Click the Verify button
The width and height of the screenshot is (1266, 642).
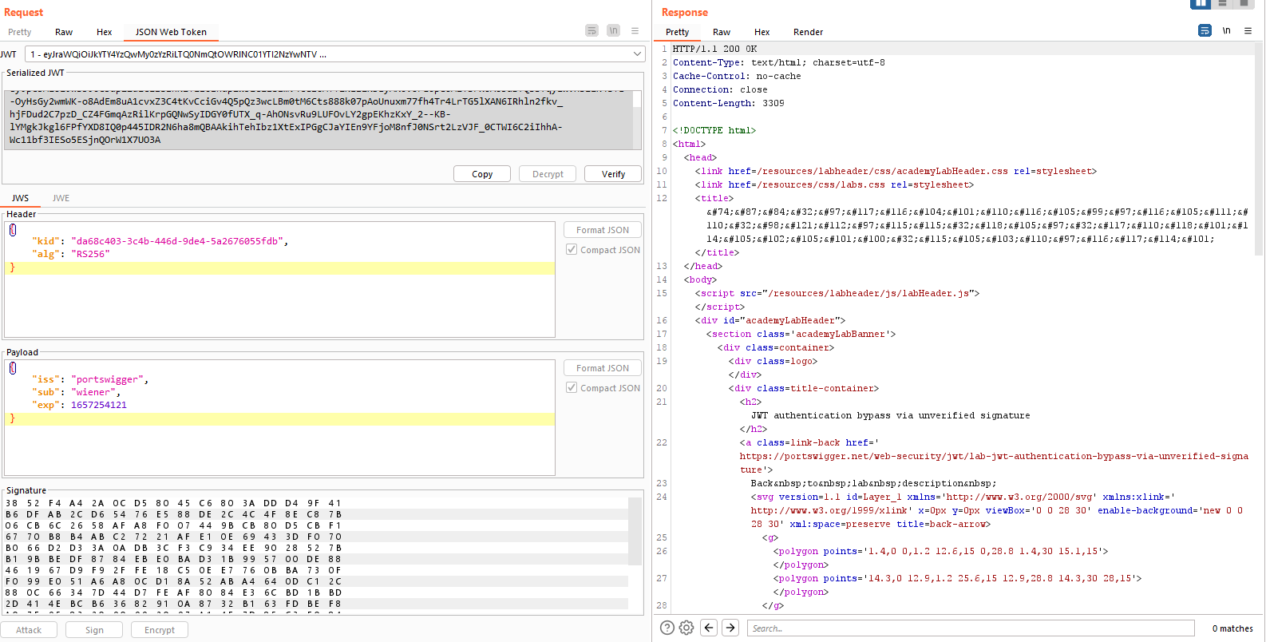coord(613,174)
